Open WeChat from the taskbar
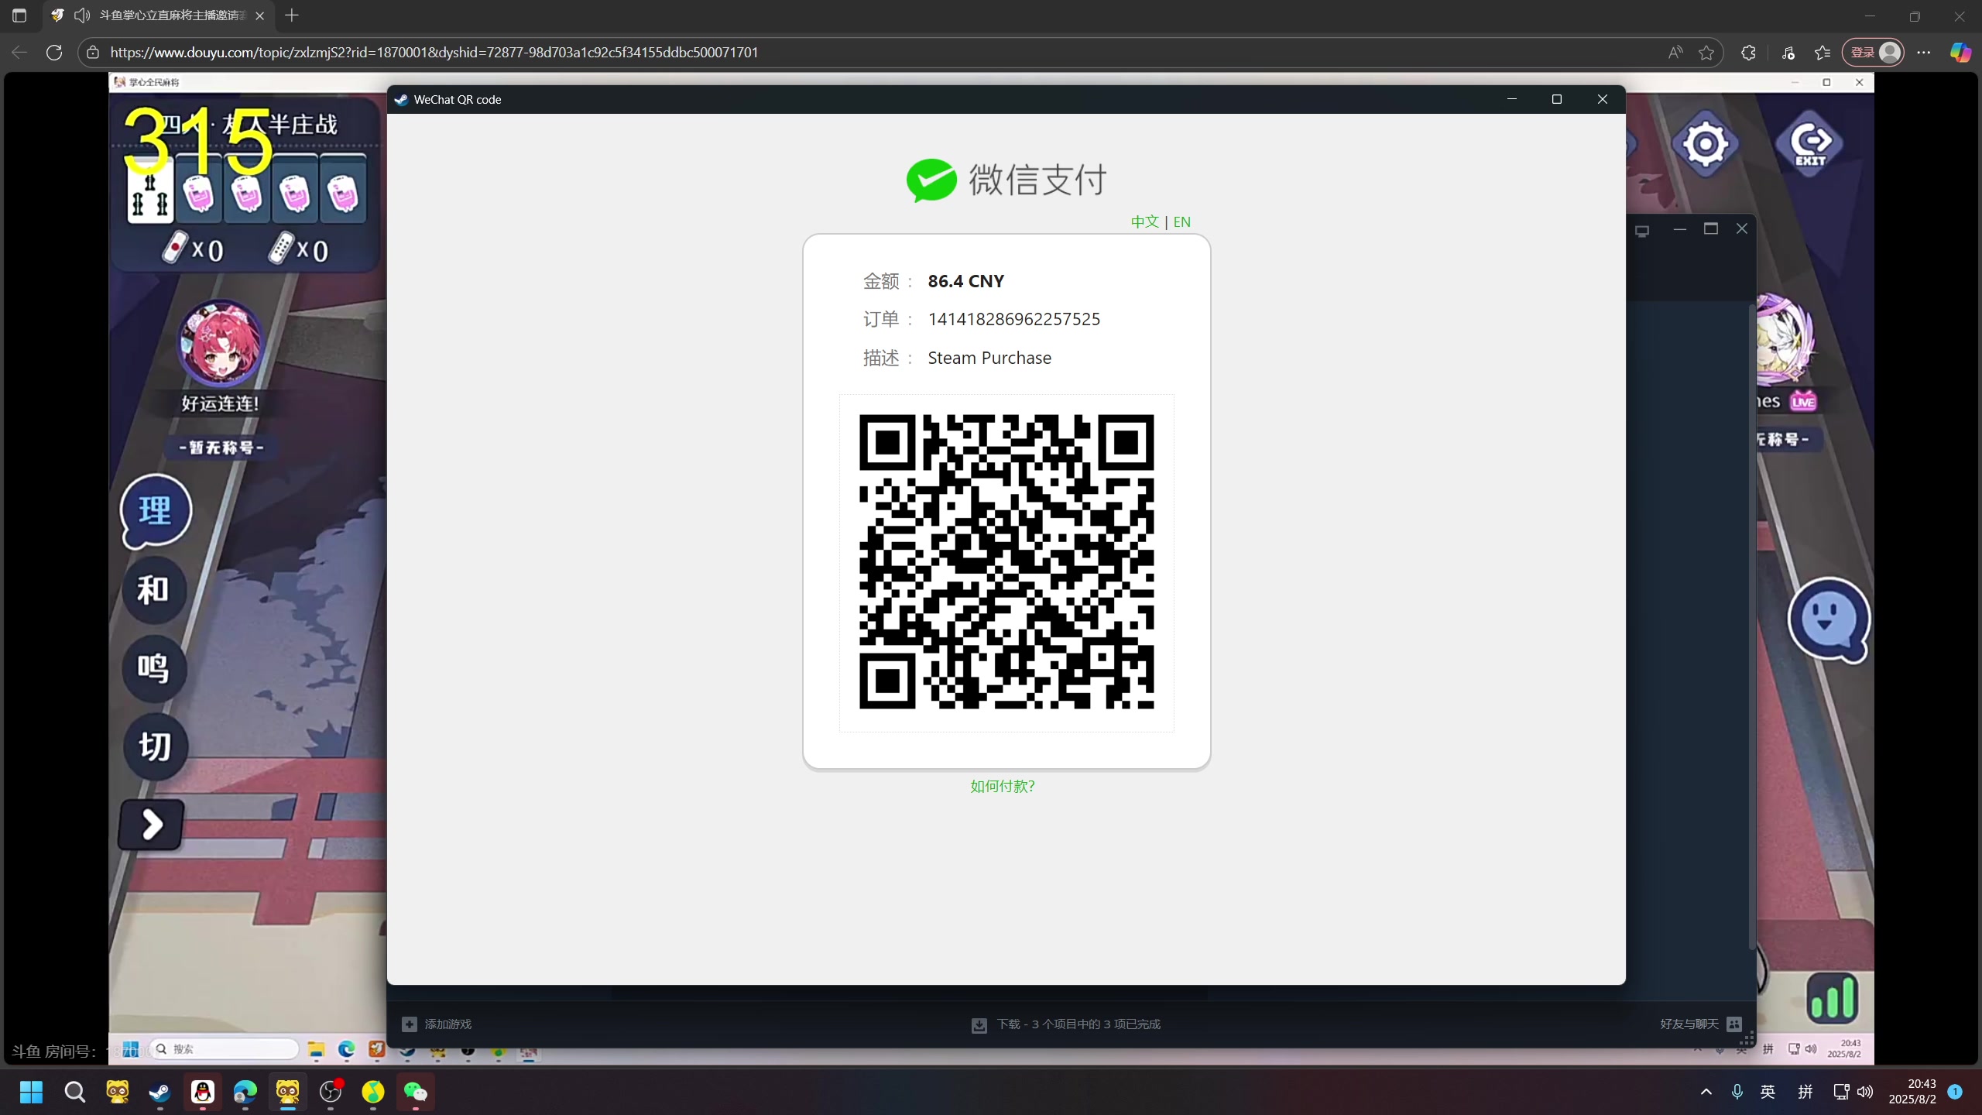Viewport: 1982px width, 1115px height. tap(416, 1093)
